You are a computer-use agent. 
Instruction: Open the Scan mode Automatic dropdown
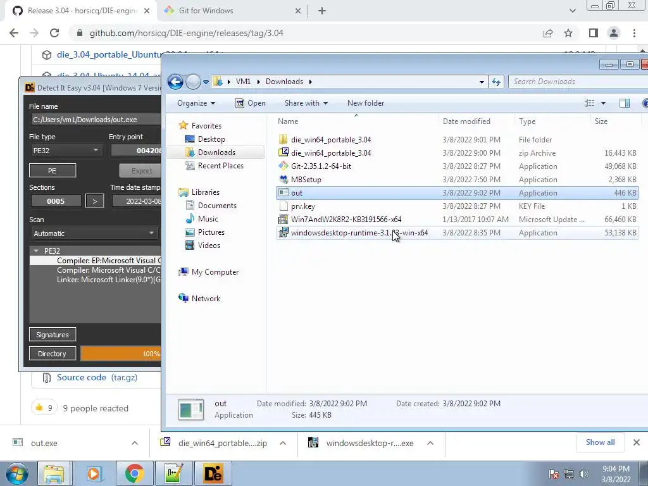[x=94, y=233]
